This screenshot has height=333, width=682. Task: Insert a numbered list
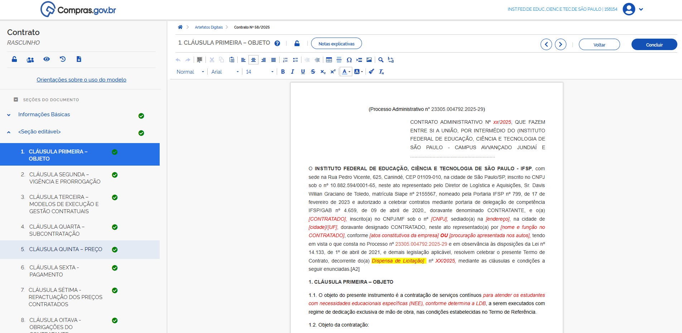click(x=285, y=60)
